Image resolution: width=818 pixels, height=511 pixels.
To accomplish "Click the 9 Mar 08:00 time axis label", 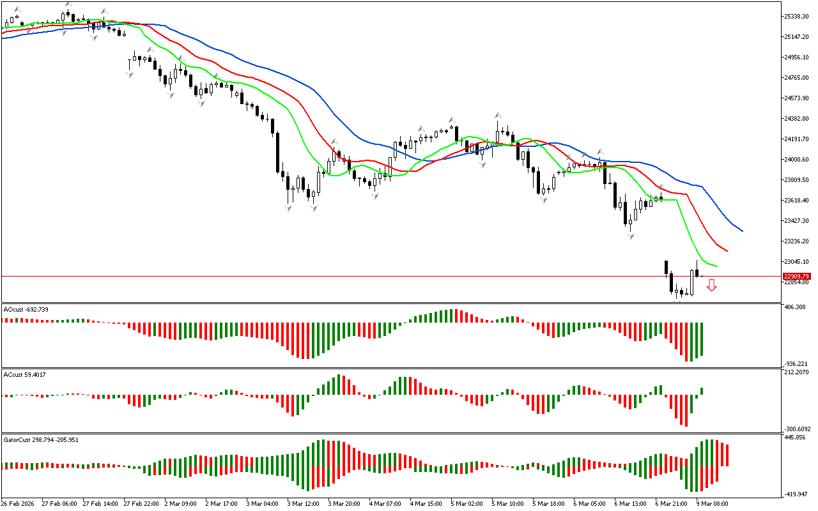I will pyautogui.click(x=712, y=503).
